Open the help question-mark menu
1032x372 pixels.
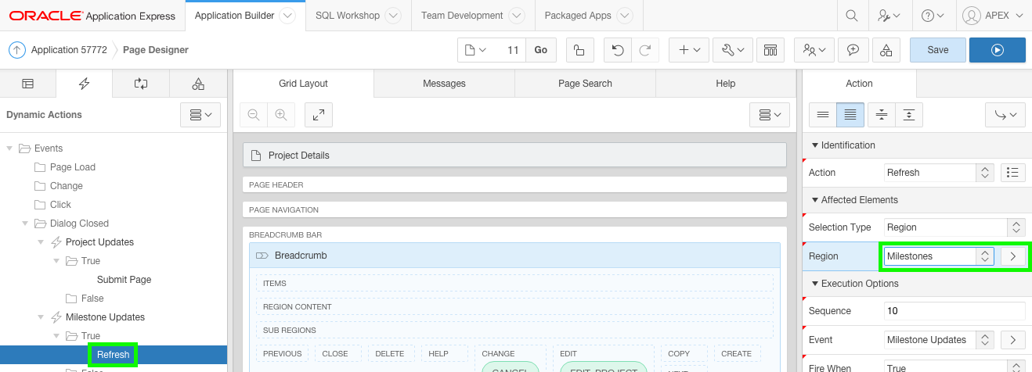933,16
